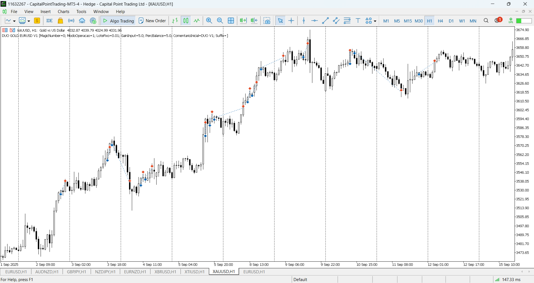The width and height of the screenshot is (534, 283).
Task: Select the D1 daily timeframe
Action: point(451,21)
